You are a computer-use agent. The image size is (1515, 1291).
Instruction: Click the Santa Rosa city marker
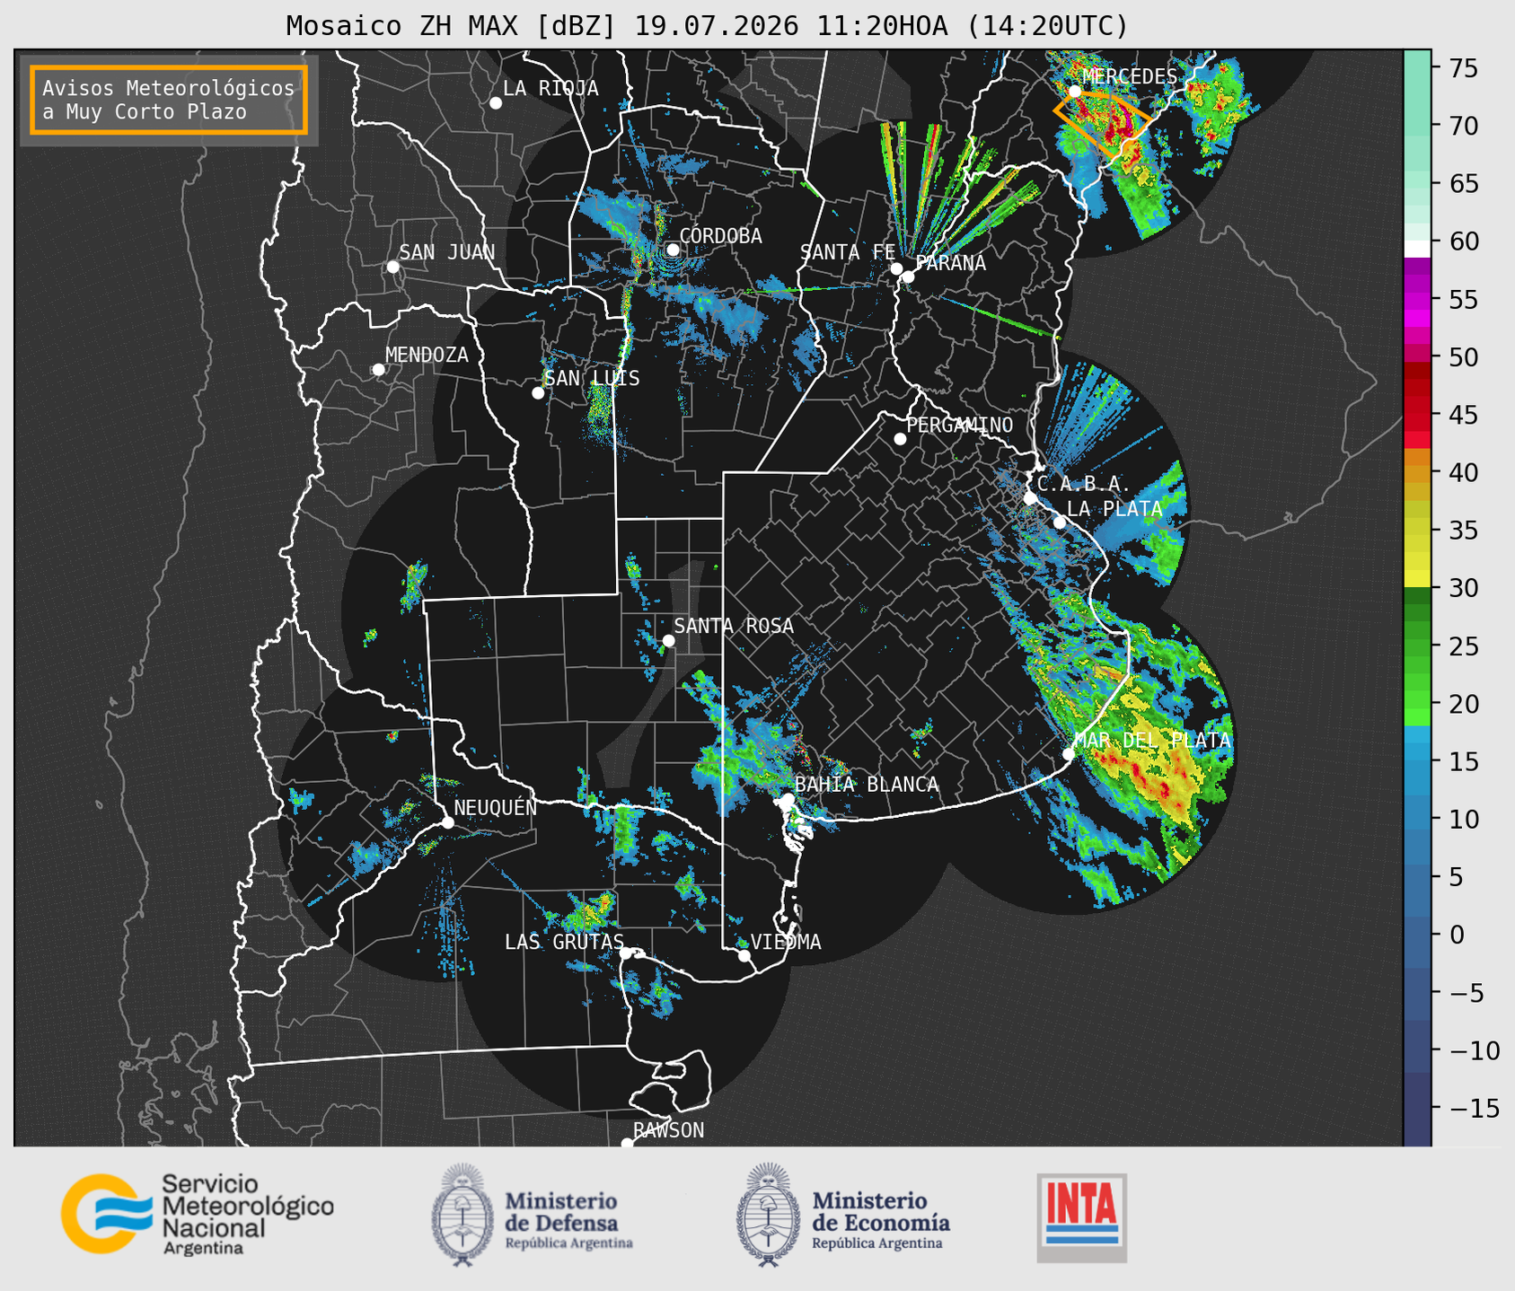click(668, 640)
